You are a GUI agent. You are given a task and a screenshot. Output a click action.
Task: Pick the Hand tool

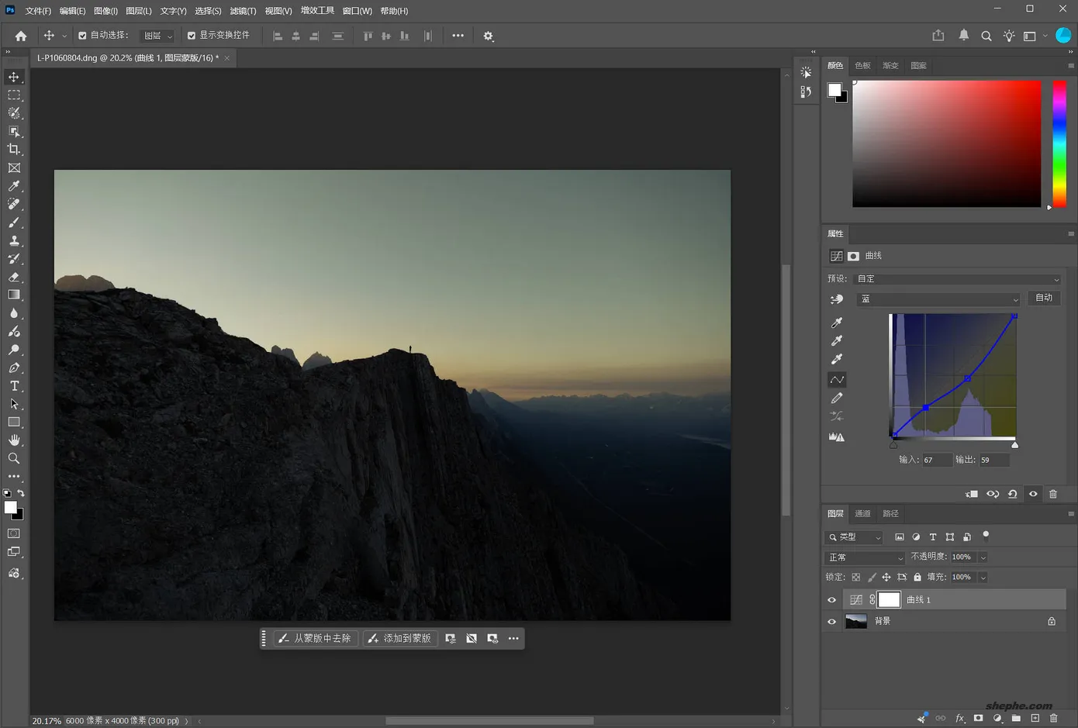pos(14,440)
